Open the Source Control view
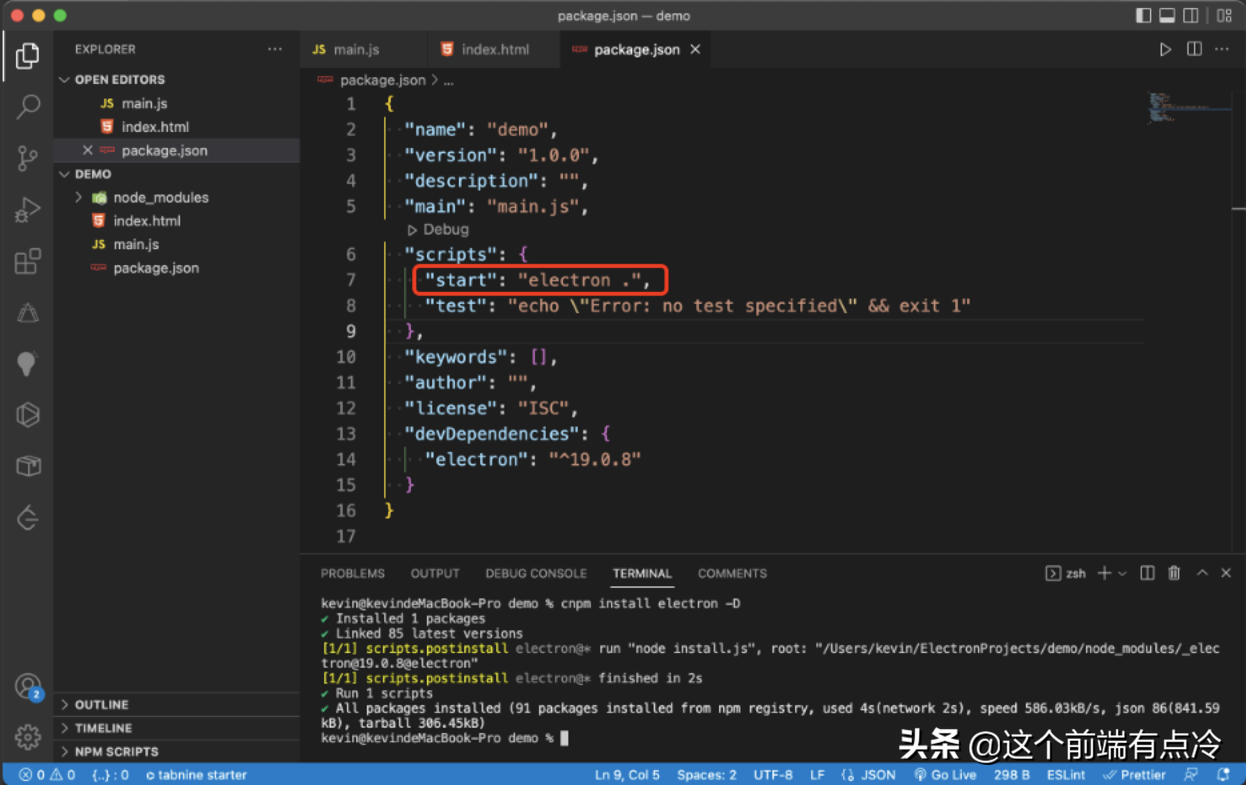 (x=27, y=159)
